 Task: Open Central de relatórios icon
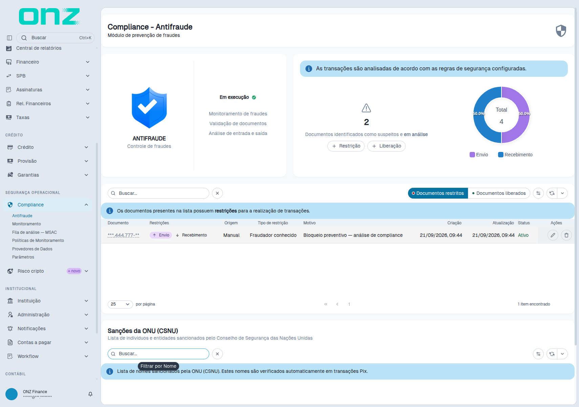point(9,48)
